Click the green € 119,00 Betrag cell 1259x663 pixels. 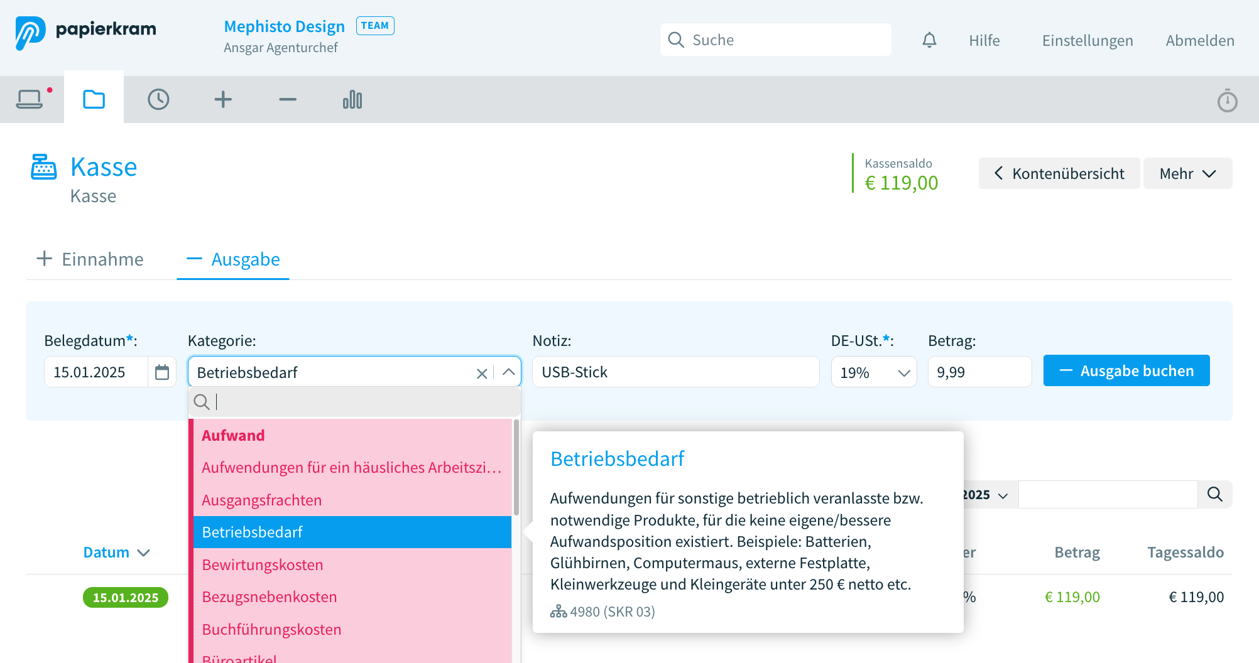(1072, 597)
